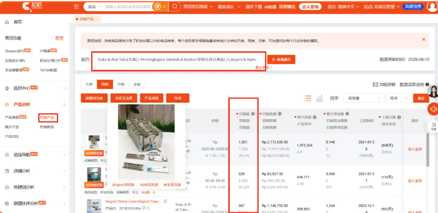Image resolution: width=438 pixels, height=213 pixels.
Task: Copy product ID 22183357404 icon
Action: pyautogui.click(x=143, y=208)
